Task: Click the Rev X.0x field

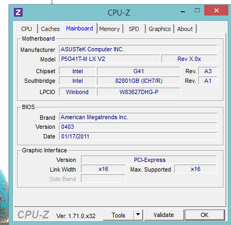Action: (x=189, y=59)
